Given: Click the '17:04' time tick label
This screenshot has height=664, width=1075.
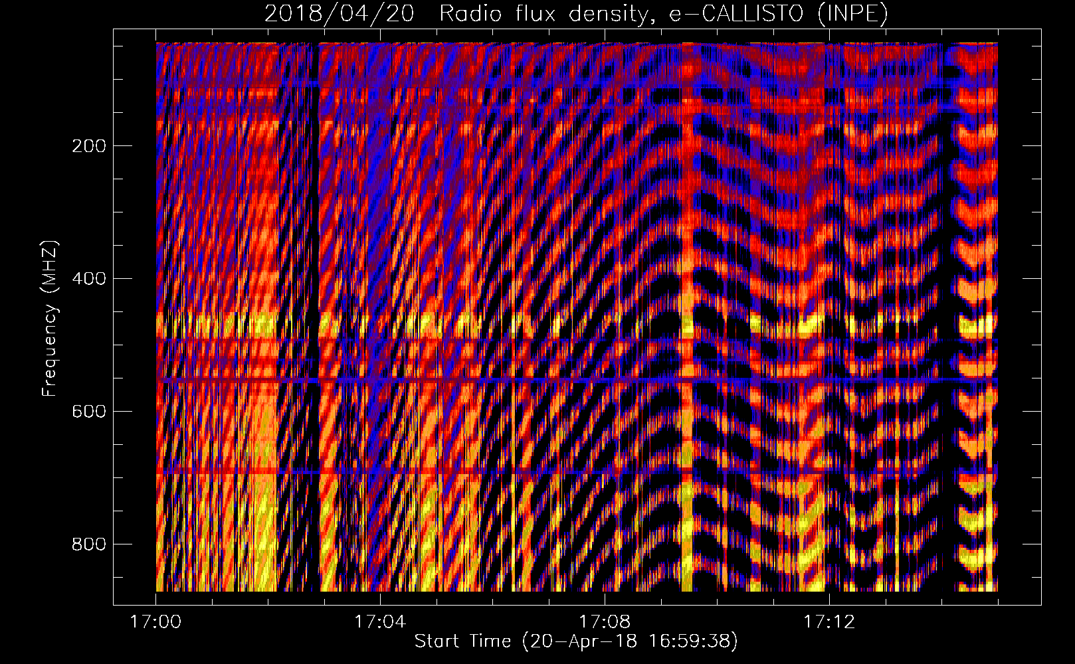Looking at the screenshot, I should tap(380, 622).
